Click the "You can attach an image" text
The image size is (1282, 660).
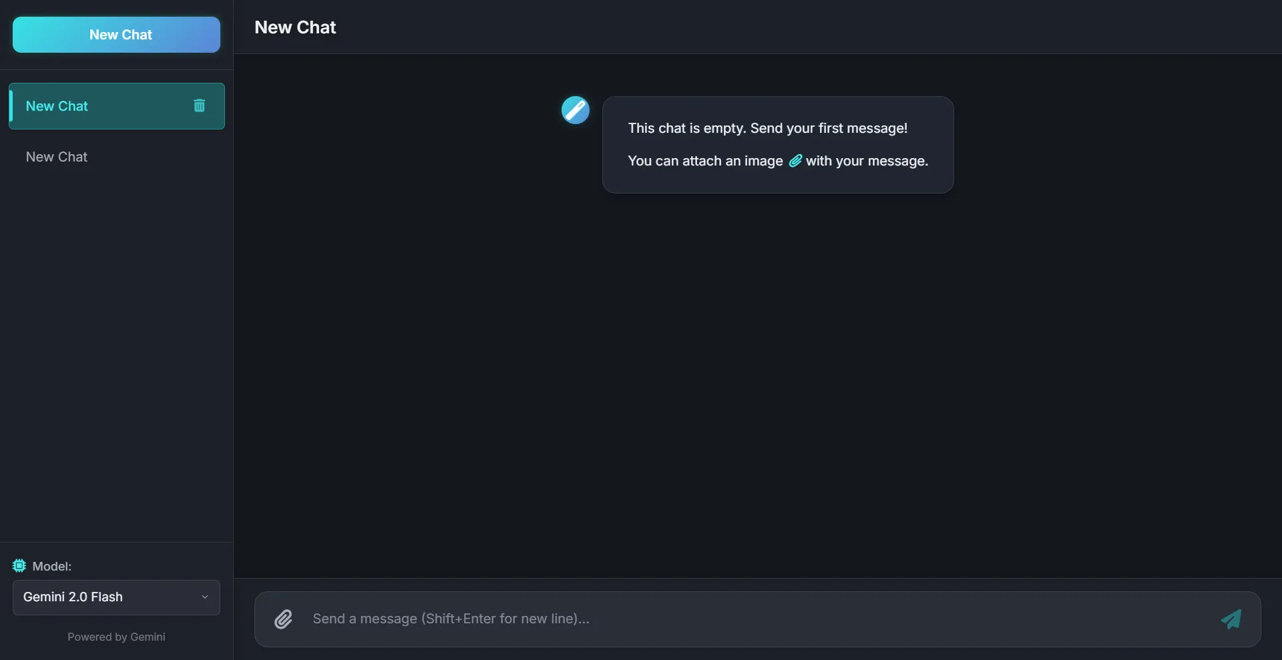pyautogui.click(x=705, y=161)
